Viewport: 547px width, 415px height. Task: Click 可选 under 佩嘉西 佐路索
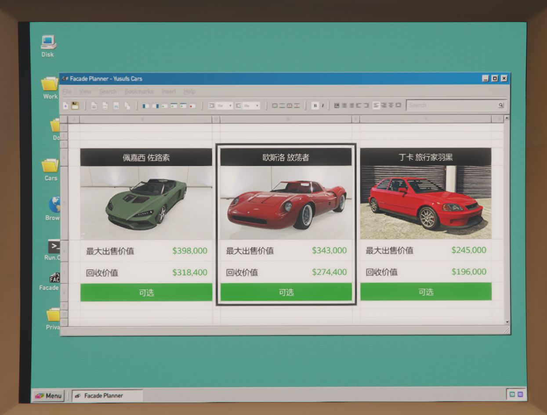tap(146, 292)
